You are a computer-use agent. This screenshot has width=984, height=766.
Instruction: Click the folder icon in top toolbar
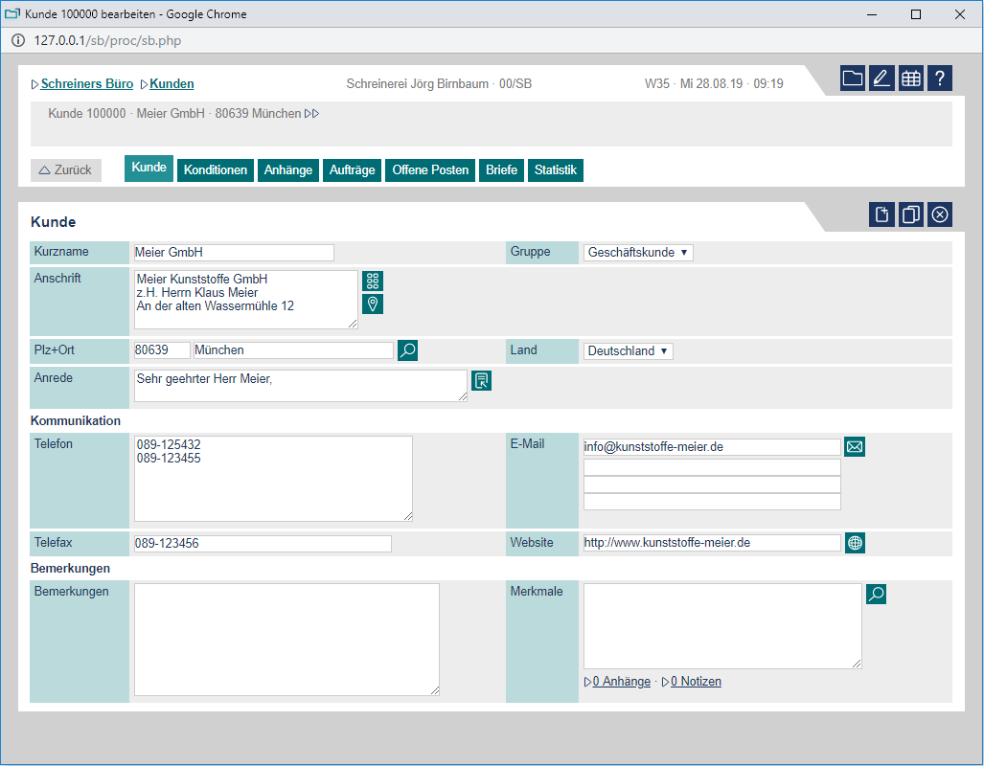(853, 79)
